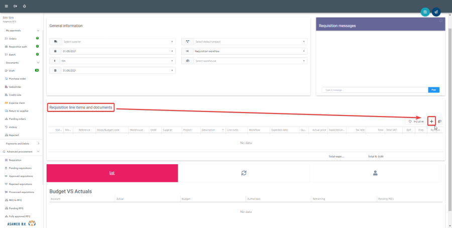Switch to the user profile tab
Screen dimensions: 452x228
[x=375, y=173]
